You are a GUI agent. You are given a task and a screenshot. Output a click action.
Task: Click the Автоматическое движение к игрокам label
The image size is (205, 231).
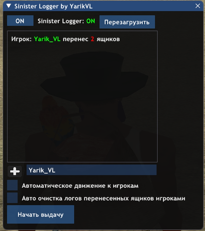coord(80,186)
